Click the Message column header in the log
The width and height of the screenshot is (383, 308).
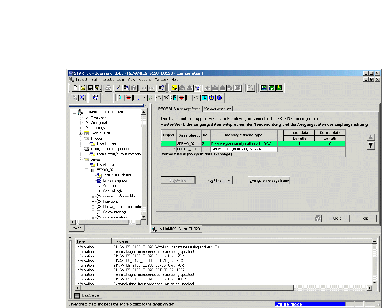(x=242, y=241)
